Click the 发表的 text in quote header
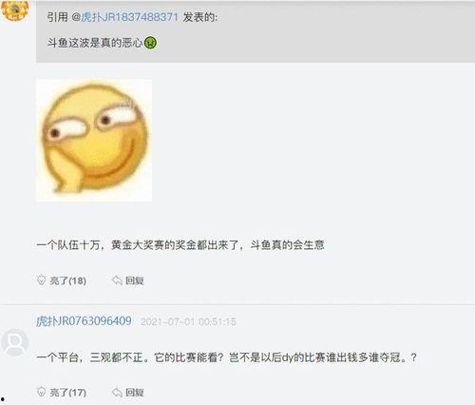 pyautogui.click(x=200, y=17)
